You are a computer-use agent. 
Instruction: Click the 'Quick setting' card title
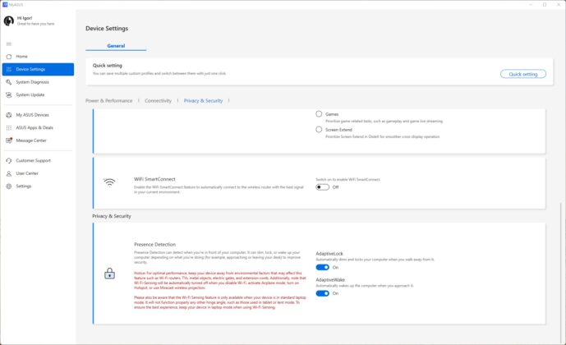pos(108,66)
